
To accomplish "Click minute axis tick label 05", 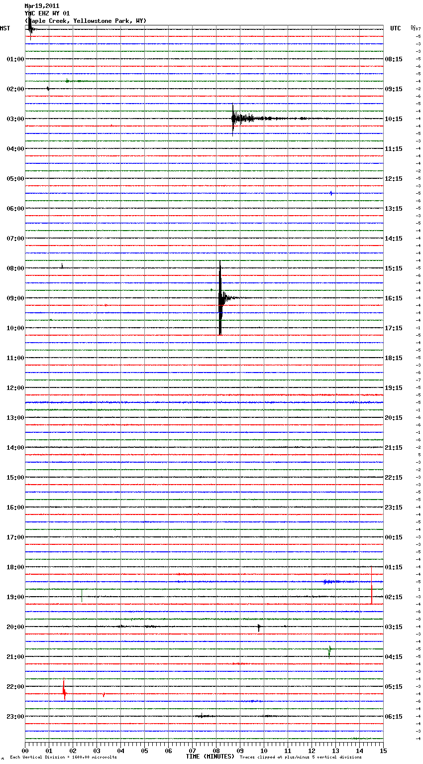I will click(144, 751).
